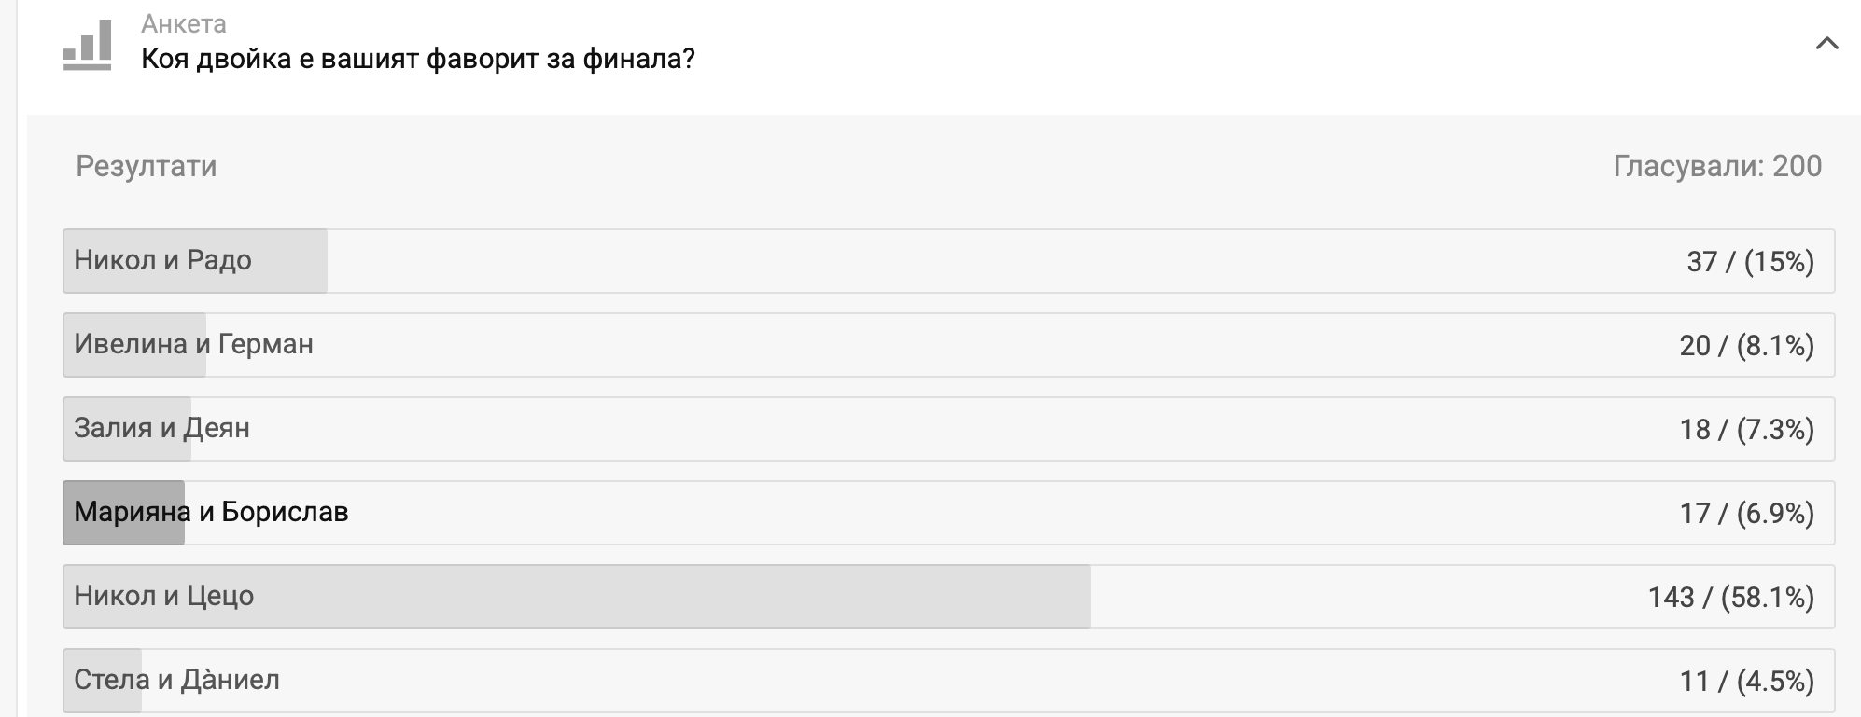1861x717 pixels.
Task: Choose the 'Марияна и Борислав' option
Action: (211, 512)
